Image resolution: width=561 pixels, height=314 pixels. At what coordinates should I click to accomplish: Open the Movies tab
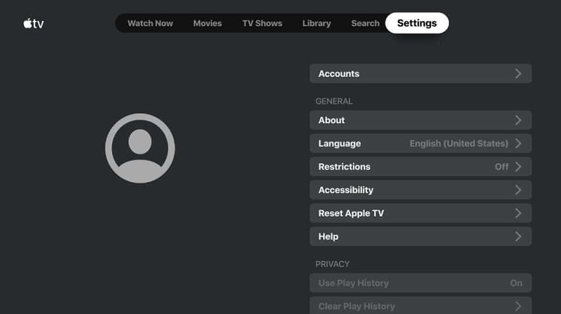(207, 23)
